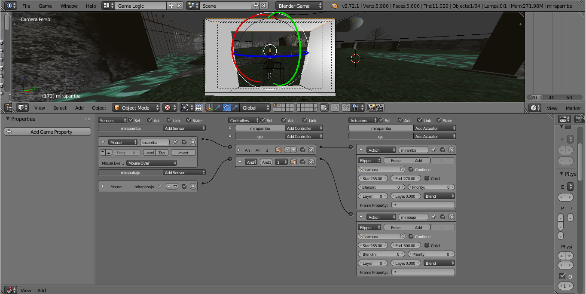
Task: Open the Game menu
Action: point(45,6)
